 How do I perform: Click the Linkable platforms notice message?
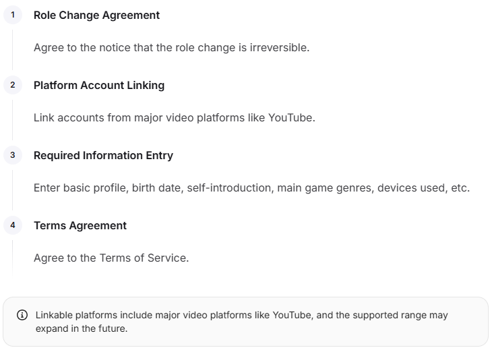(241, 322)
